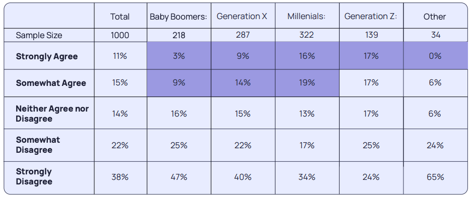Select the 38% Total Strongly Disagree cell
Viewport: 472px width, 198px height.
(120, 177)
